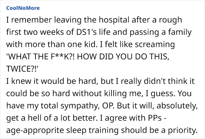
Task: Click the 'DS1's' abbreviation in the text
Action: [x=86, y=32]
